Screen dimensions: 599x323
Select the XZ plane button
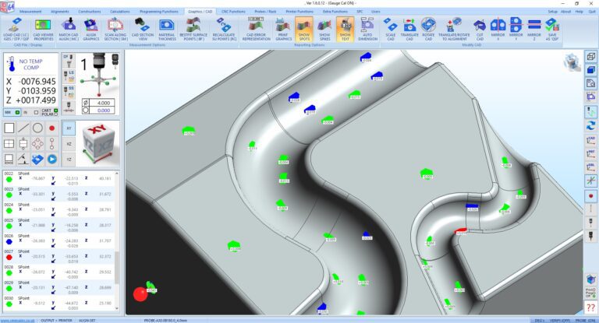[x=69, y=144]
